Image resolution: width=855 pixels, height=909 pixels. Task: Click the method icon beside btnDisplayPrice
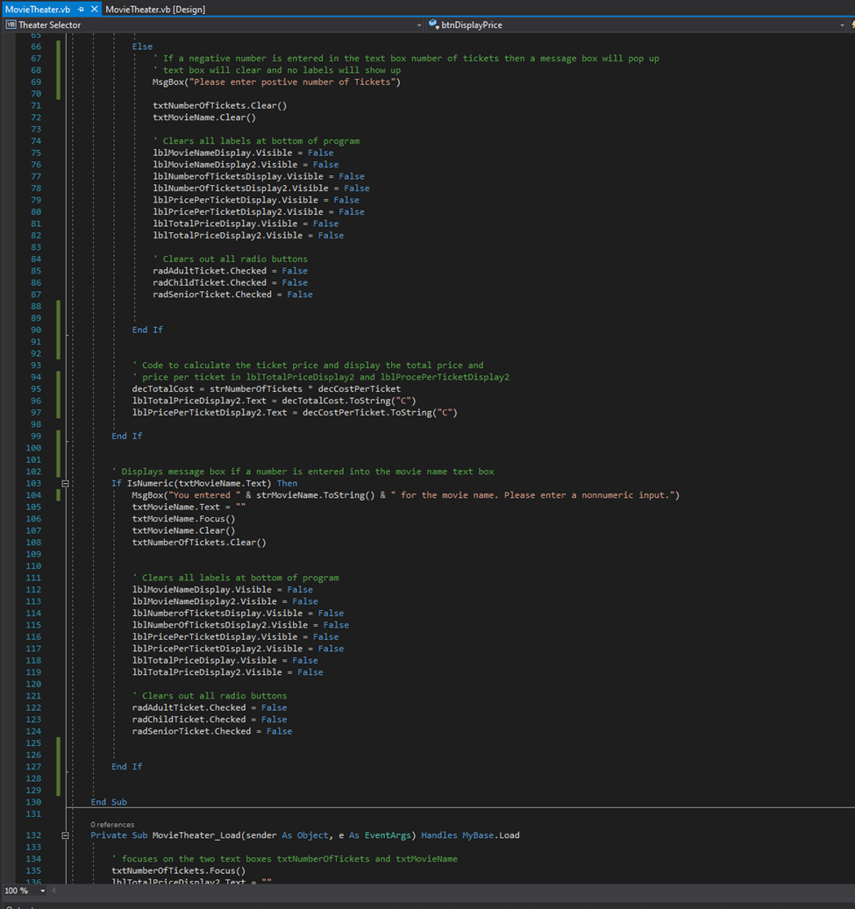click(432, 25)
